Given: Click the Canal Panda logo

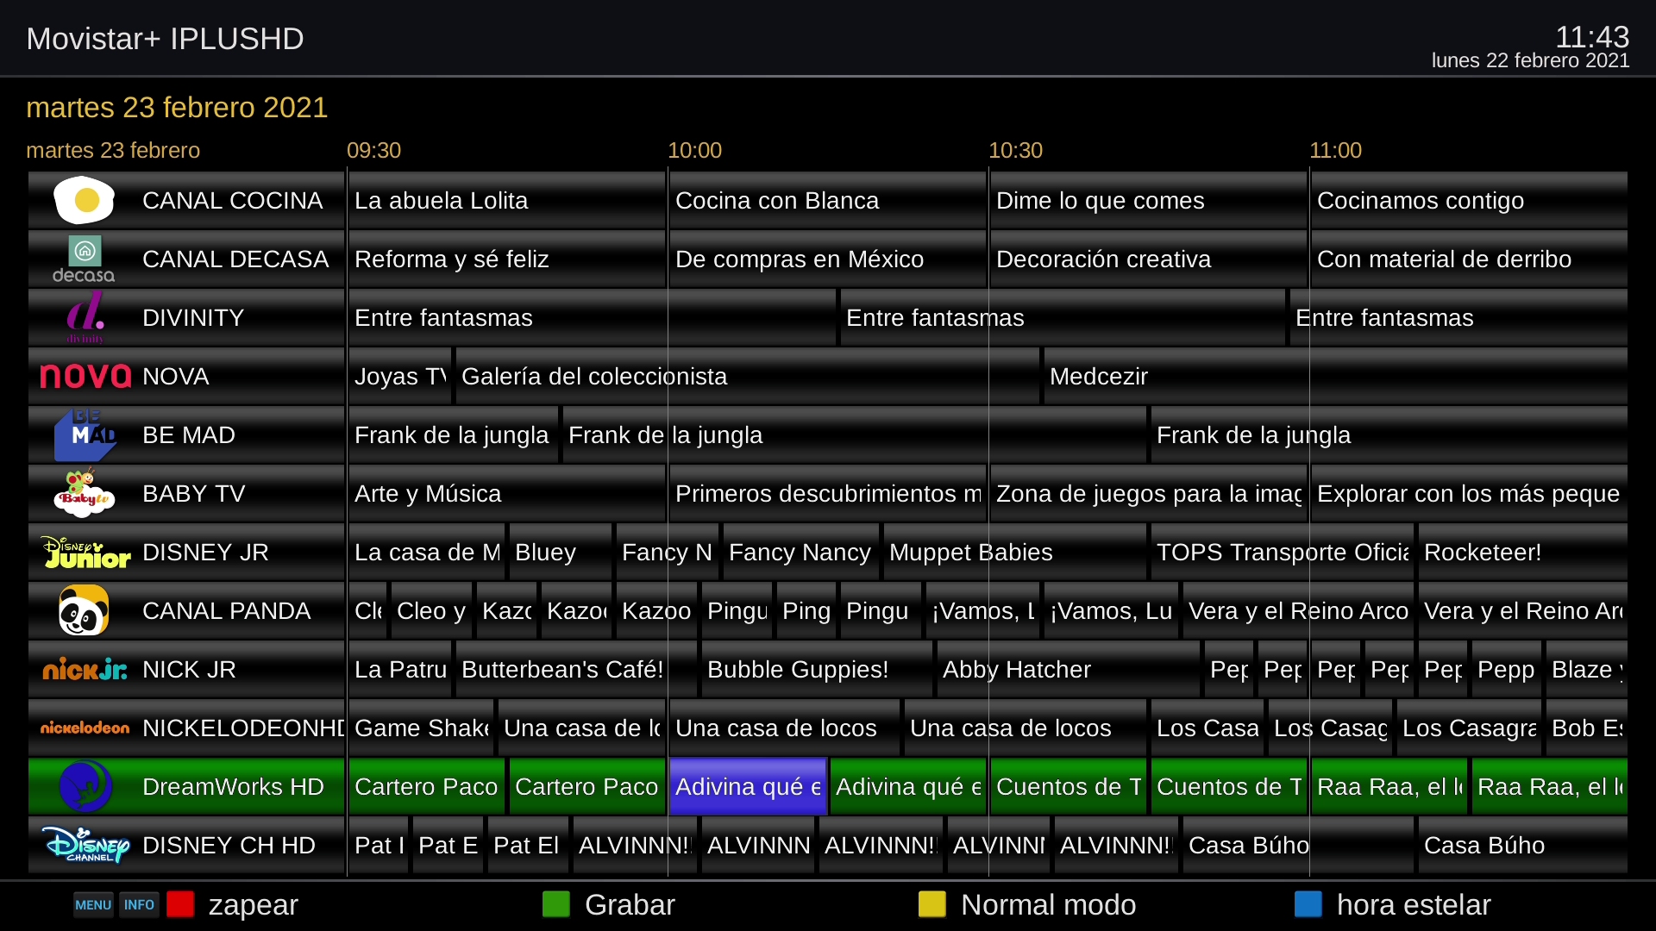Looking at the screenshot, I should tap(84, 610).
